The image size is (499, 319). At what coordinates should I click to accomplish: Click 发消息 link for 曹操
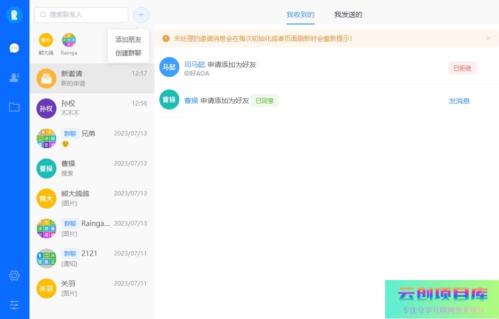(x=459, y=101)
